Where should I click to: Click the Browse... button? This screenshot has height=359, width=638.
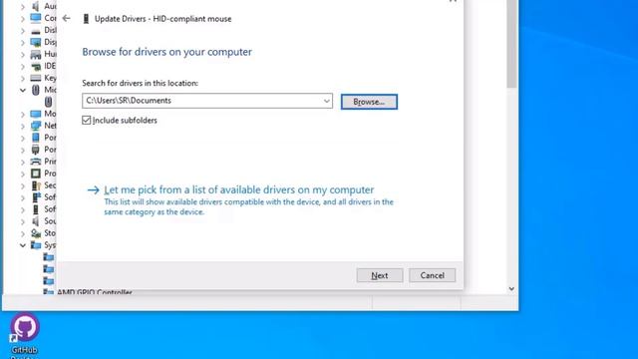[x=369, y=102]
